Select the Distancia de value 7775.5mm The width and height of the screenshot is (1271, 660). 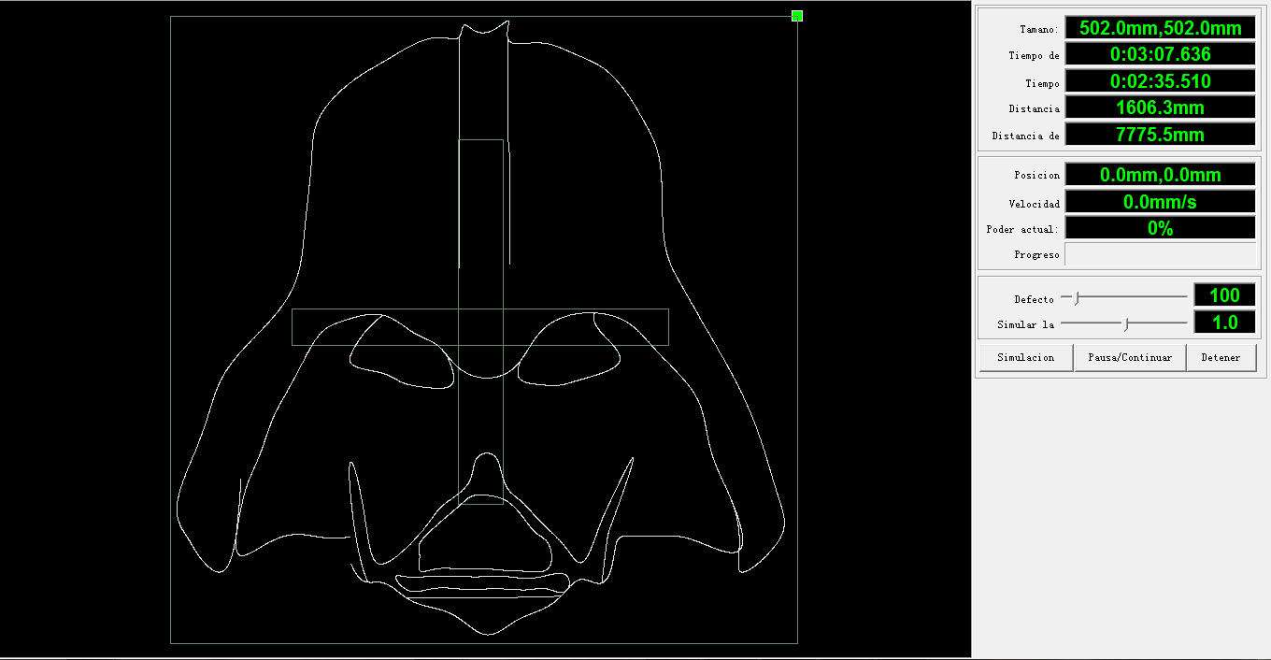1160,133
